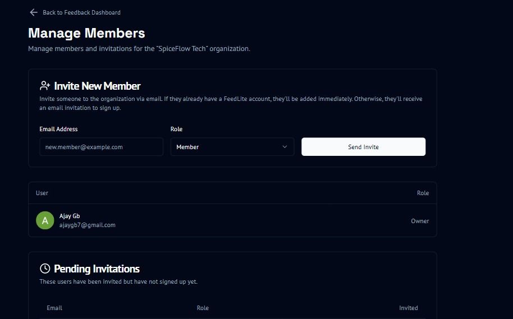The image size is (513, 319).
Task: Click the green A avatar for Ajay Gb
Action: (45, 220)
